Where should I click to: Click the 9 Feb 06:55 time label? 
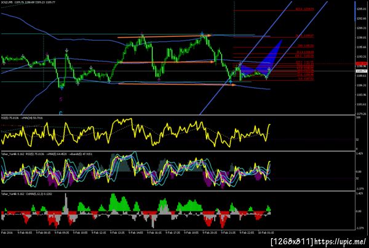click(x=25, y=233)
